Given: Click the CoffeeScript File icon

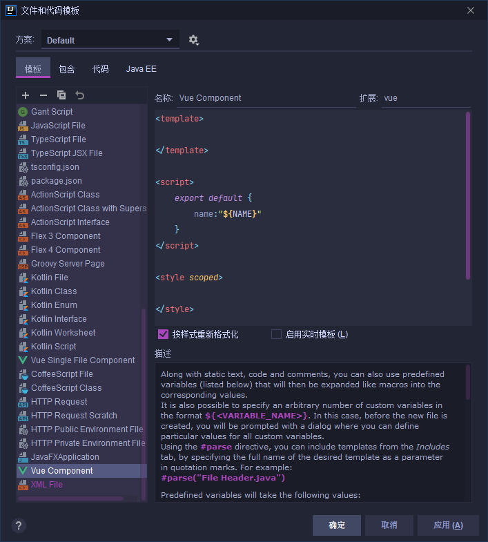Looking at the screenshot, I should pyautogui.click(x=23, y=374).
